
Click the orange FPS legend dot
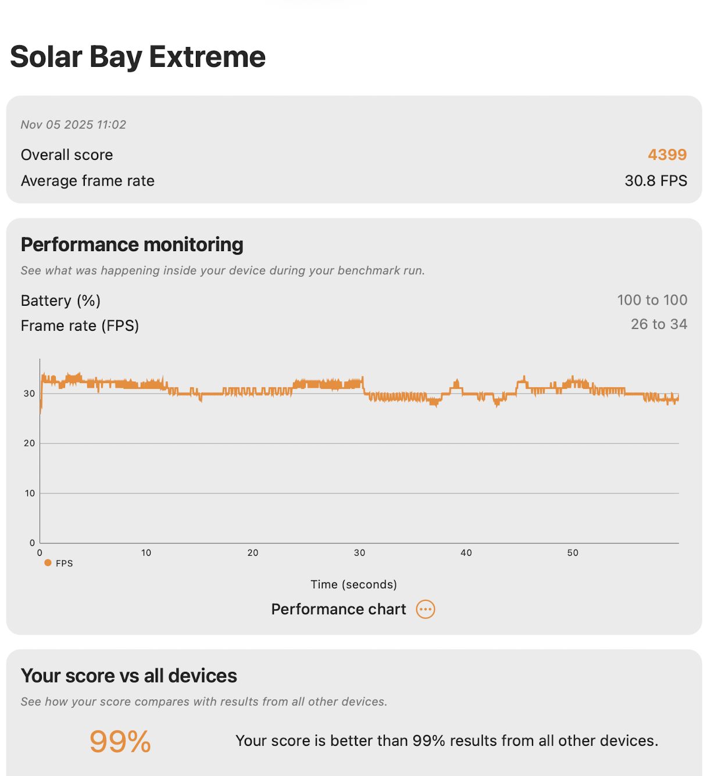click(x=48, y=563)
